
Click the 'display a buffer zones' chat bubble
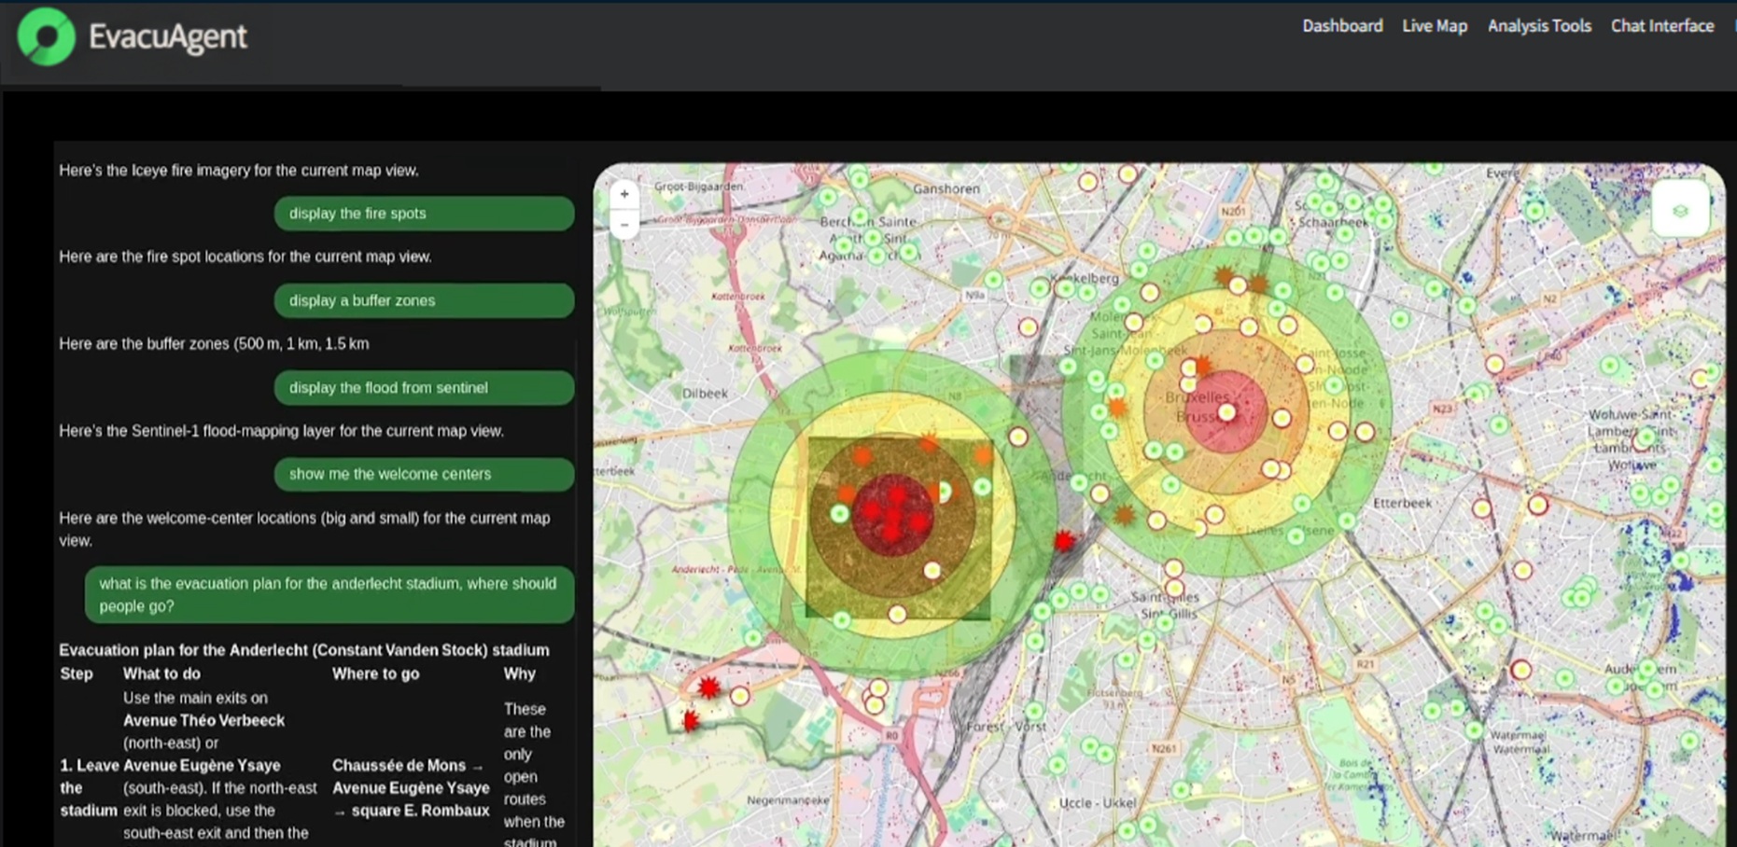[x=424, y=300]
